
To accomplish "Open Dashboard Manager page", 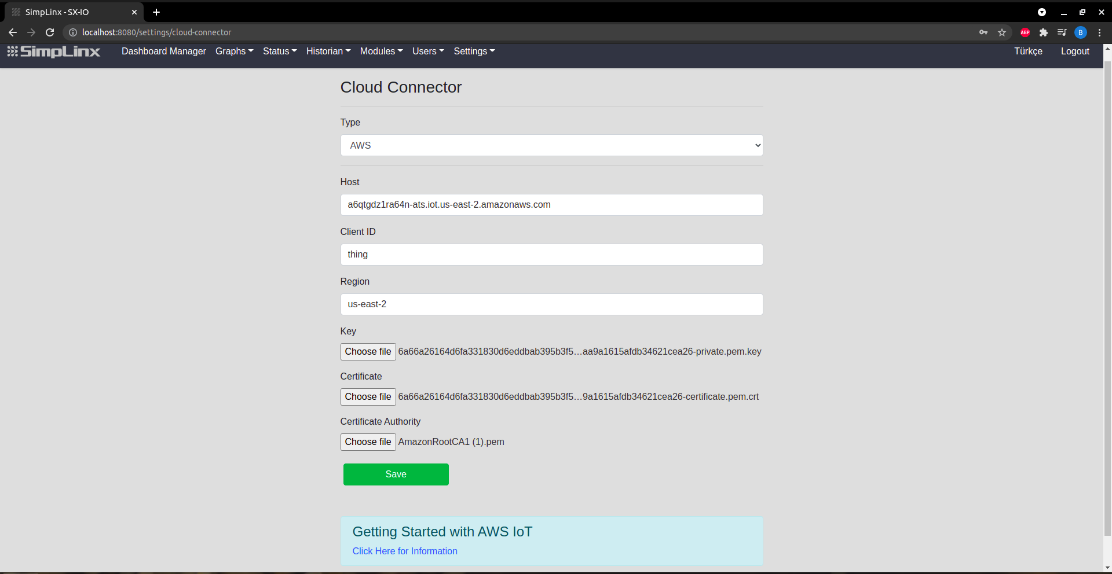I will tap(164, 51).
